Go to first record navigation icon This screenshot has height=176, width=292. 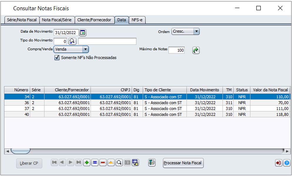[54, 163]
